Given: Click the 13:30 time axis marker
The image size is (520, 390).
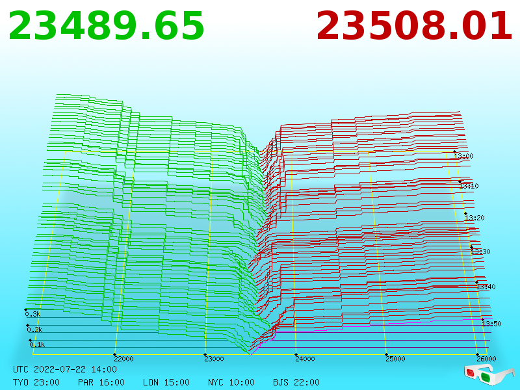Looking at the screenshot, I should [x=480, y=252].
